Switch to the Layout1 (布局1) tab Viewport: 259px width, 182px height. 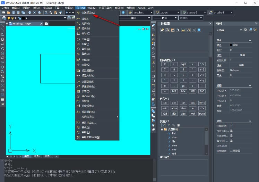[x=37, y=156]
